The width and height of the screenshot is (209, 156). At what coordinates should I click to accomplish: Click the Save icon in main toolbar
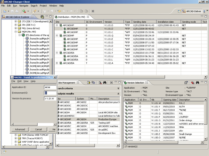pyautogui.click(x=12, y=11)
